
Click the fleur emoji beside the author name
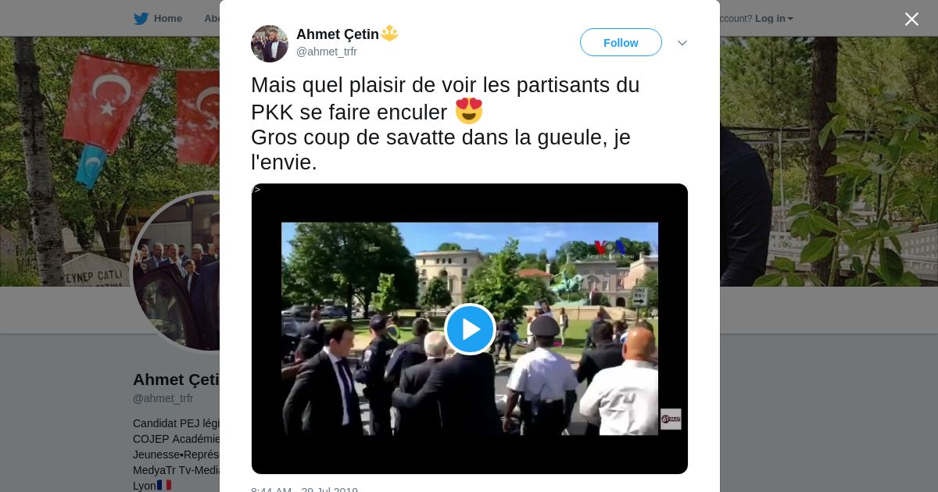tap(389, 34)
